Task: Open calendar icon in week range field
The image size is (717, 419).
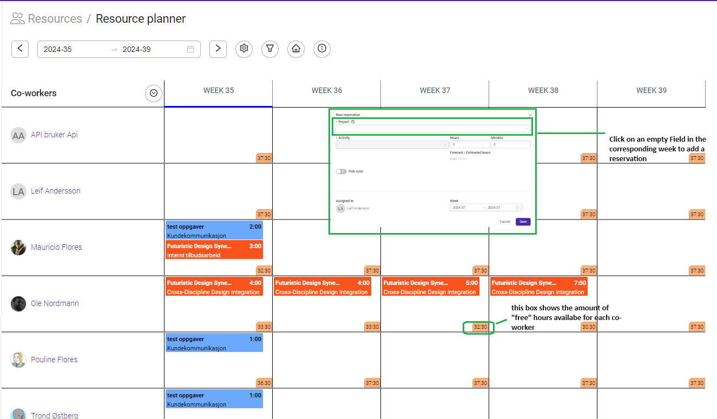Action: (x=190, y=49)
